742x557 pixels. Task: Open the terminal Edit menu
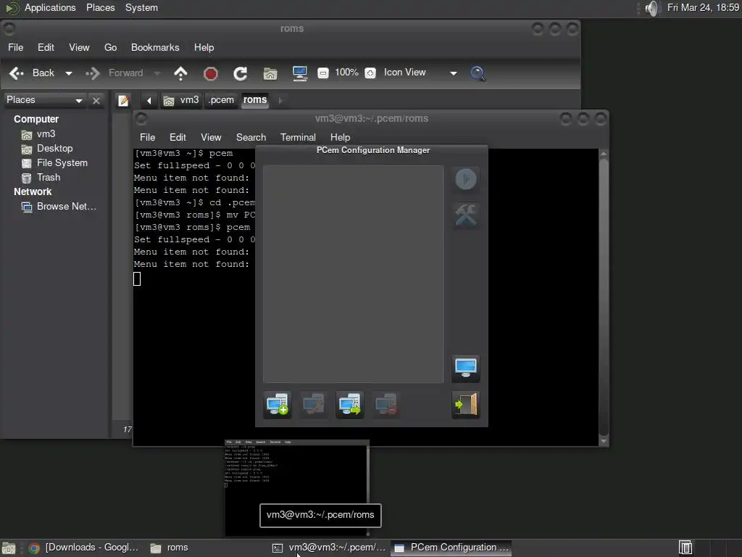[178, 137]
